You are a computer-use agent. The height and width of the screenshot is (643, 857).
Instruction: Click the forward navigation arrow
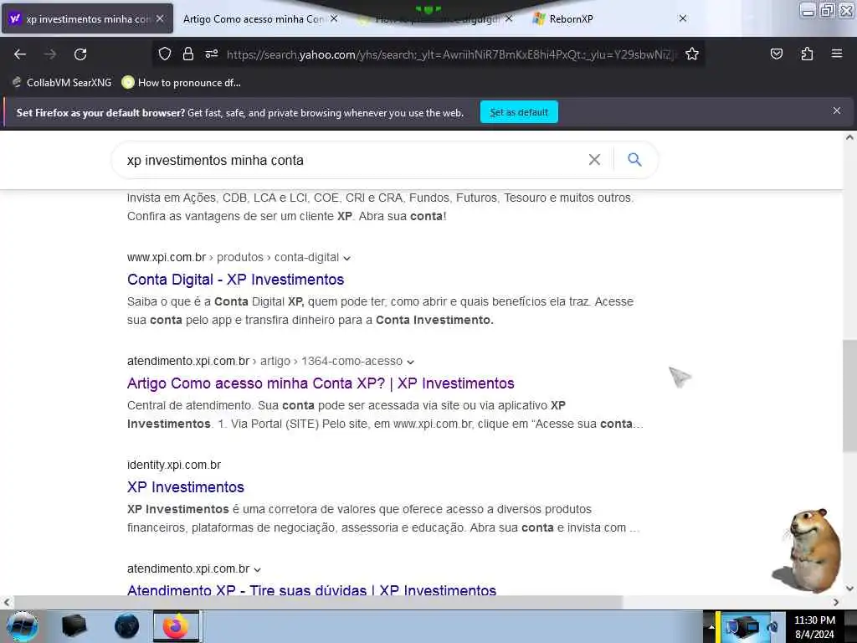[x=49, y=54]
